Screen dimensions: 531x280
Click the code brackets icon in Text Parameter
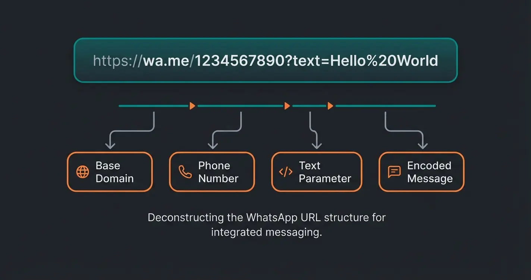[x=285, y=172]
